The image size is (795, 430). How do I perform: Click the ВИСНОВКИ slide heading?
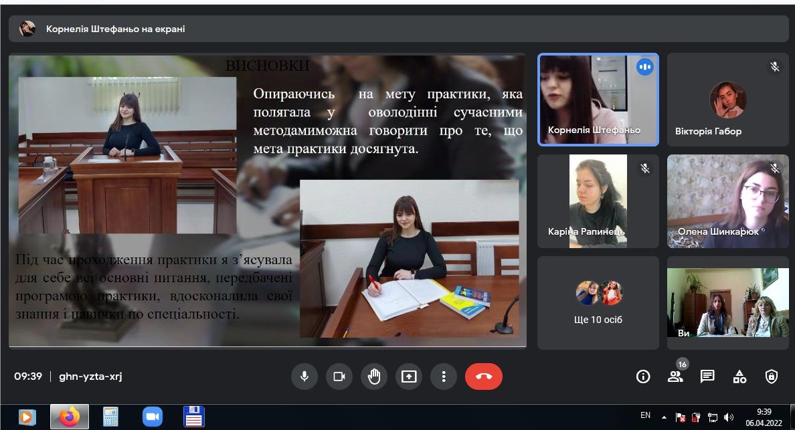click(267, 66)
